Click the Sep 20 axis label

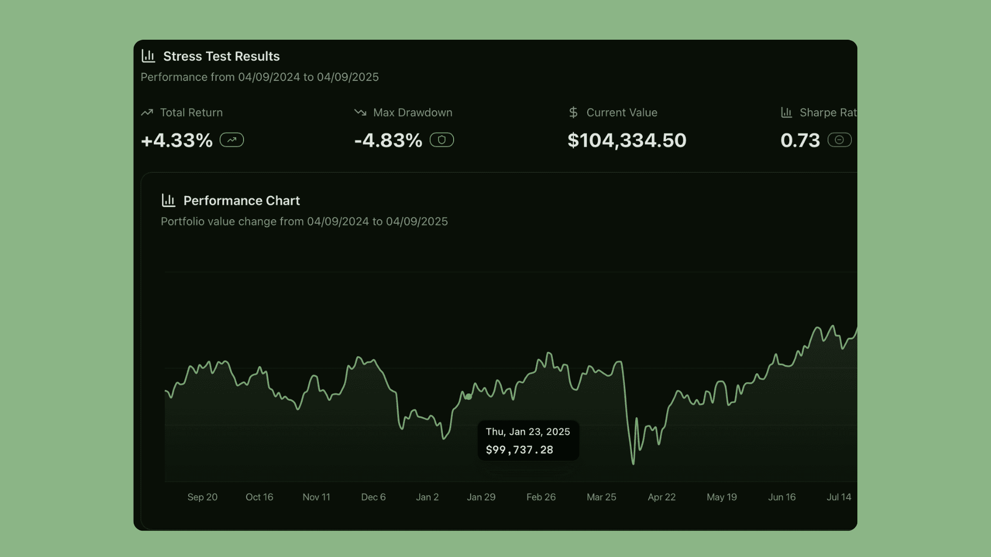(x=202, y=497)
